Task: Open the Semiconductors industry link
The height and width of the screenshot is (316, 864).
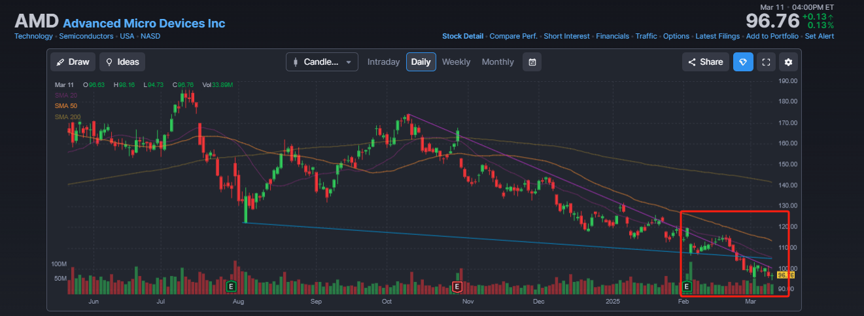Action: point(87,37)
